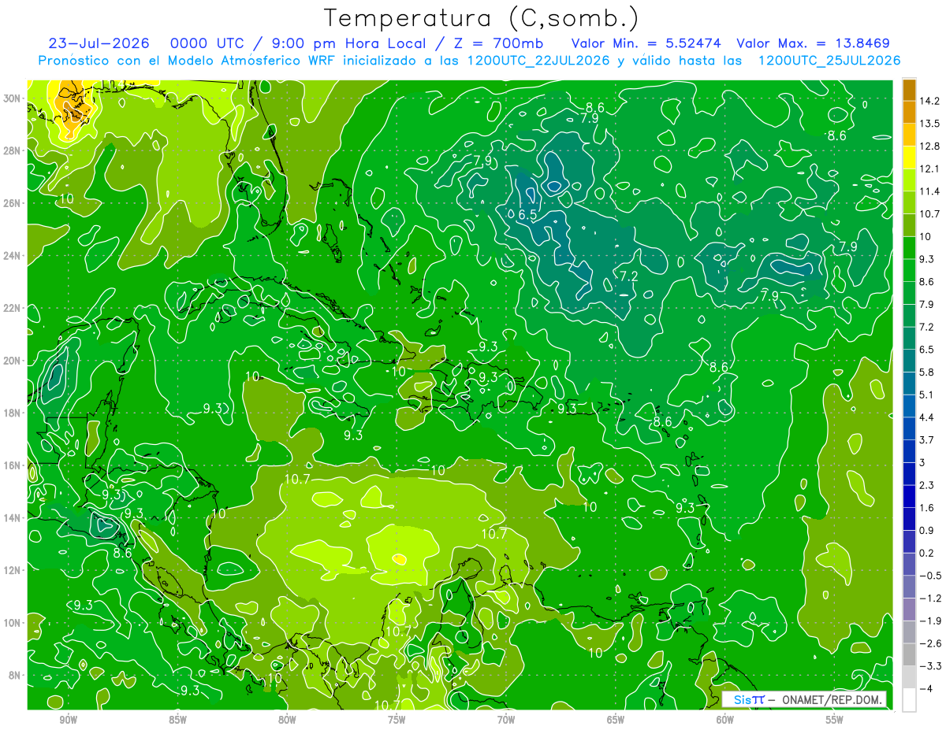The height and width of the screenshot is (730, 946).
Task: Click the 14.2 colorbar label
Action: [x=929, y=101]
